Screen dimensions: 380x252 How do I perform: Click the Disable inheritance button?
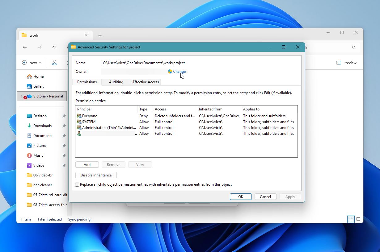coord(96,175)
